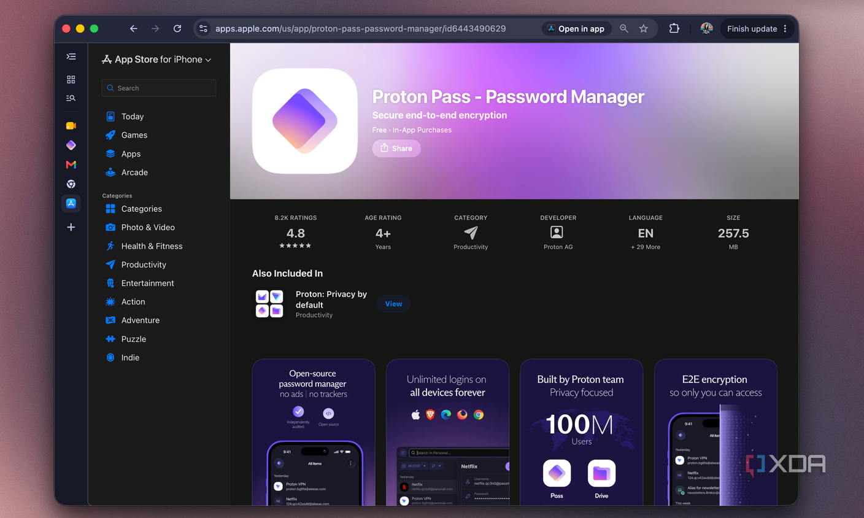Click the EN language badge

click(646, 233)
